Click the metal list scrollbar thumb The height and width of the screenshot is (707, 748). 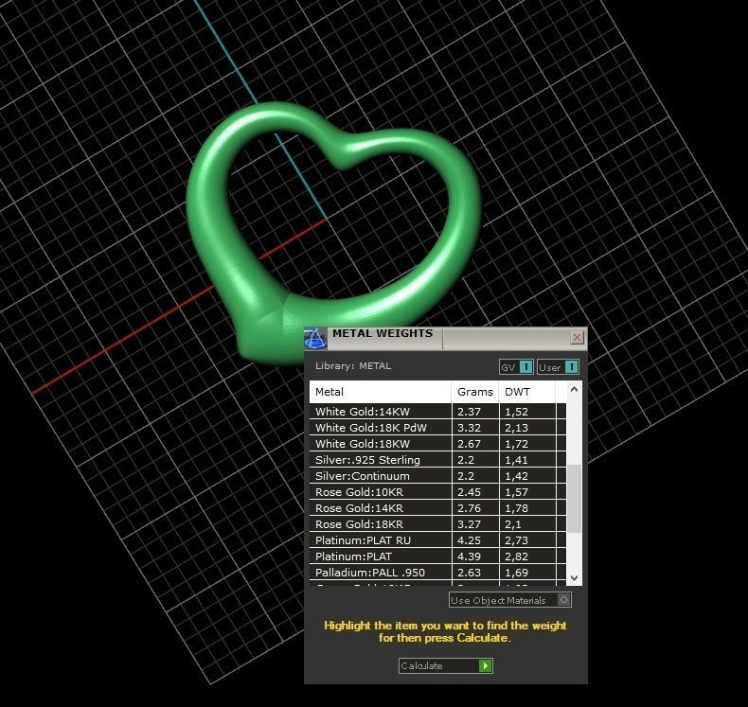tap(575, 498)
